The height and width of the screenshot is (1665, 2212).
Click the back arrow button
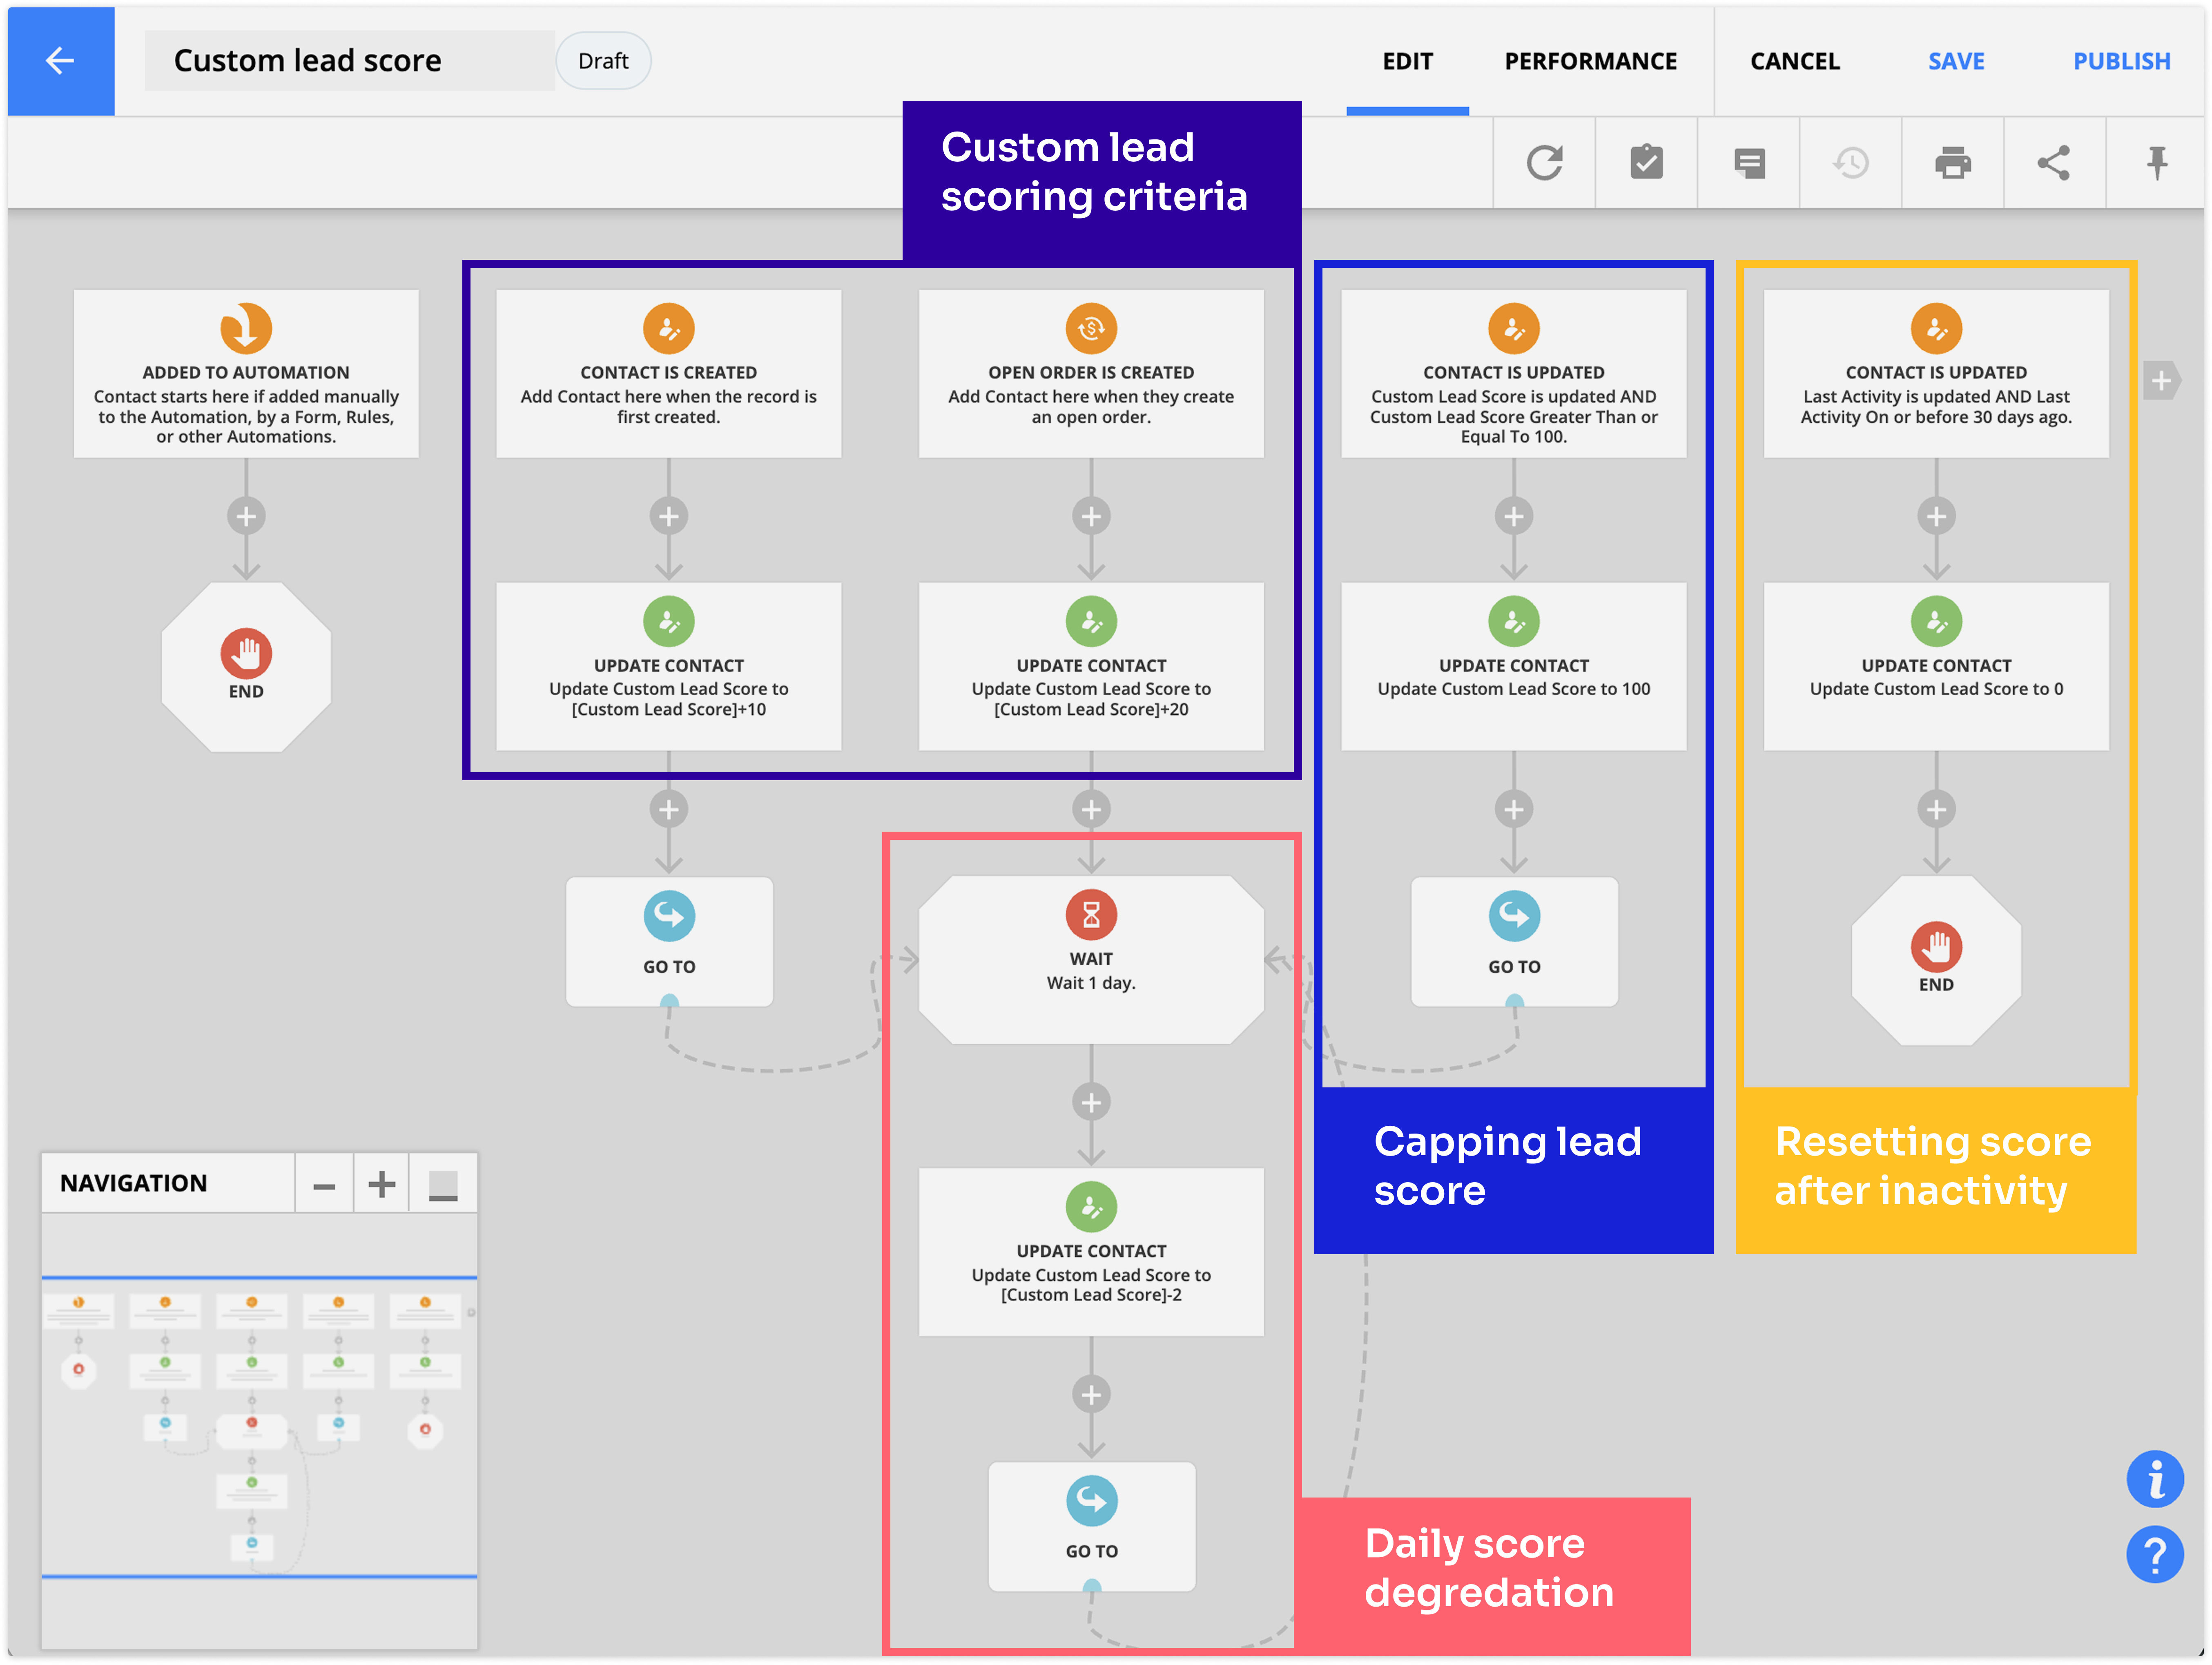60,61
